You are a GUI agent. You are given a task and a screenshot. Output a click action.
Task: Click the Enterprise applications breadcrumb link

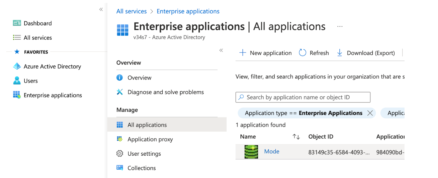[188, 11]
